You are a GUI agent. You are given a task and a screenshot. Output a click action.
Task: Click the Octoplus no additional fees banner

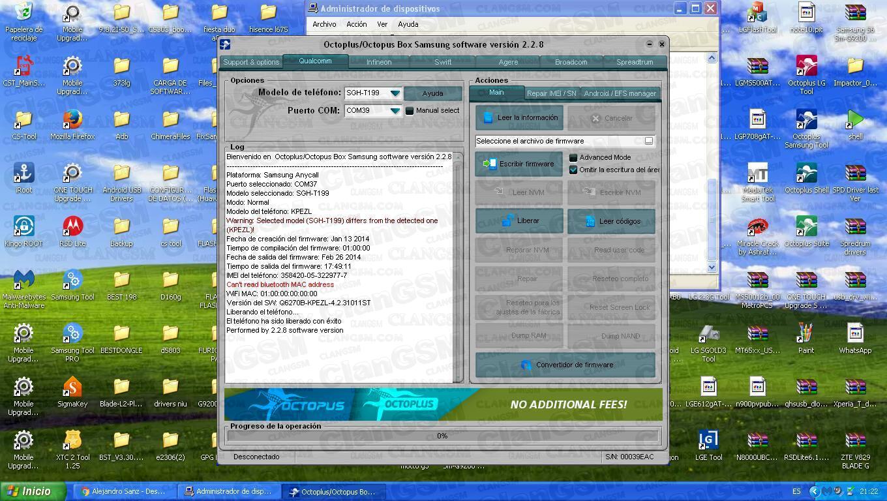(443, 404)
